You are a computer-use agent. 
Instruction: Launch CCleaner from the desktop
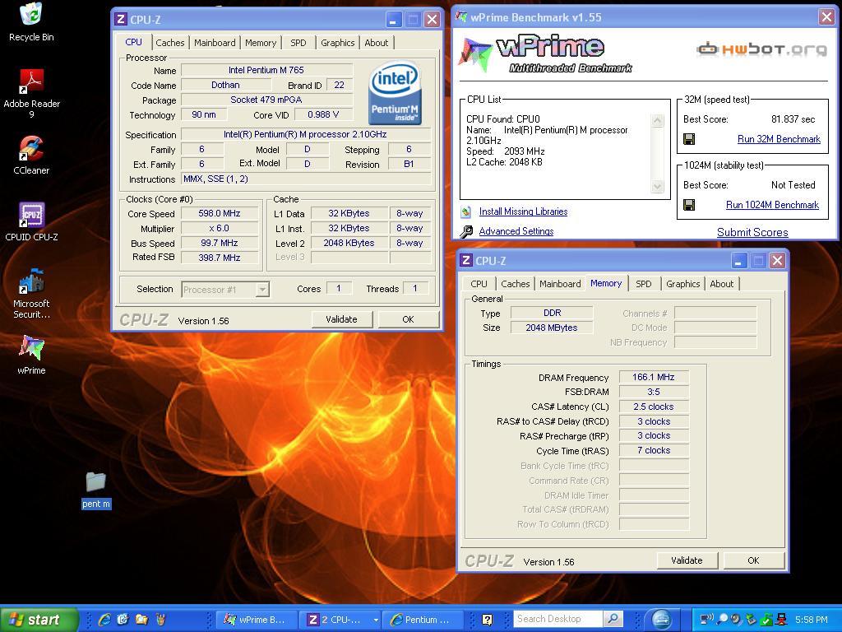(x=31, y=156)
